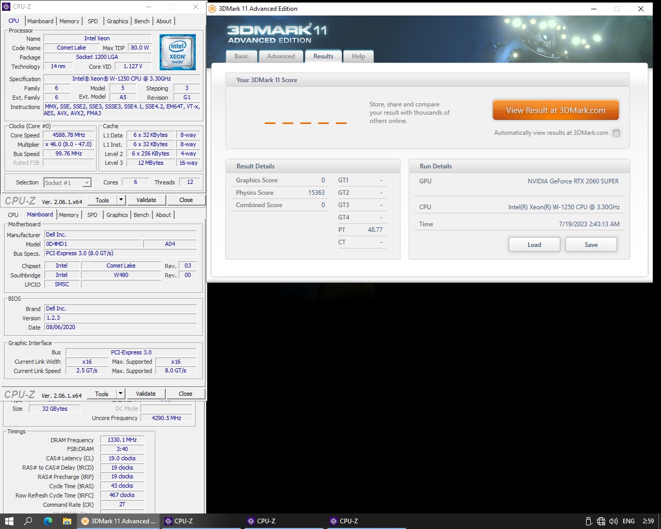Click the safely remove hardware tray icon
Screen dimensions: 661x529
[x=588, y=521]
